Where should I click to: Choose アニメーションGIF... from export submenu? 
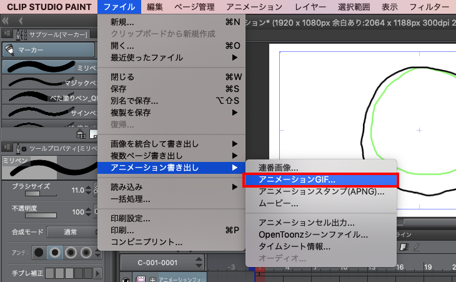[x=321, y=179]
